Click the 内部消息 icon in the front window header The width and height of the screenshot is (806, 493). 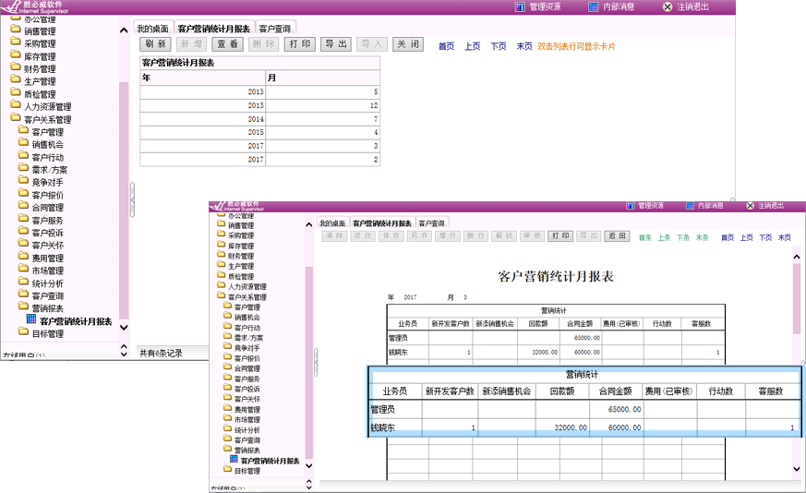(x=691, y=206)
